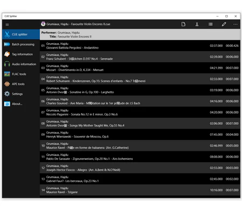Select track Niccolo Paganini Sonata No.12
The width and height of the screenshot is (242, 210).
pyautogui.click(x=140, y=113)
